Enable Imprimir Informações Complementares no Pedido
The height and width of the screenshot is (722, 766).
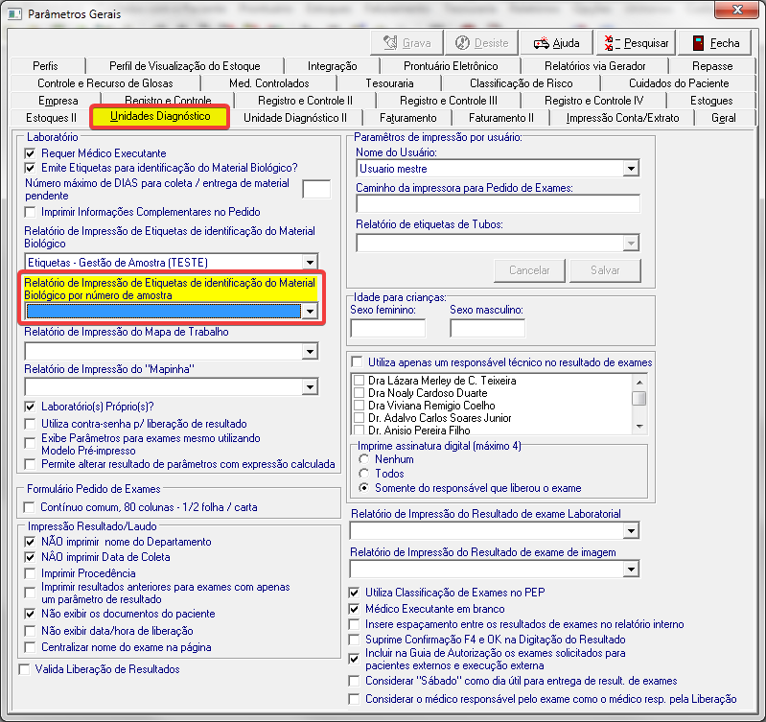[31, 212]
